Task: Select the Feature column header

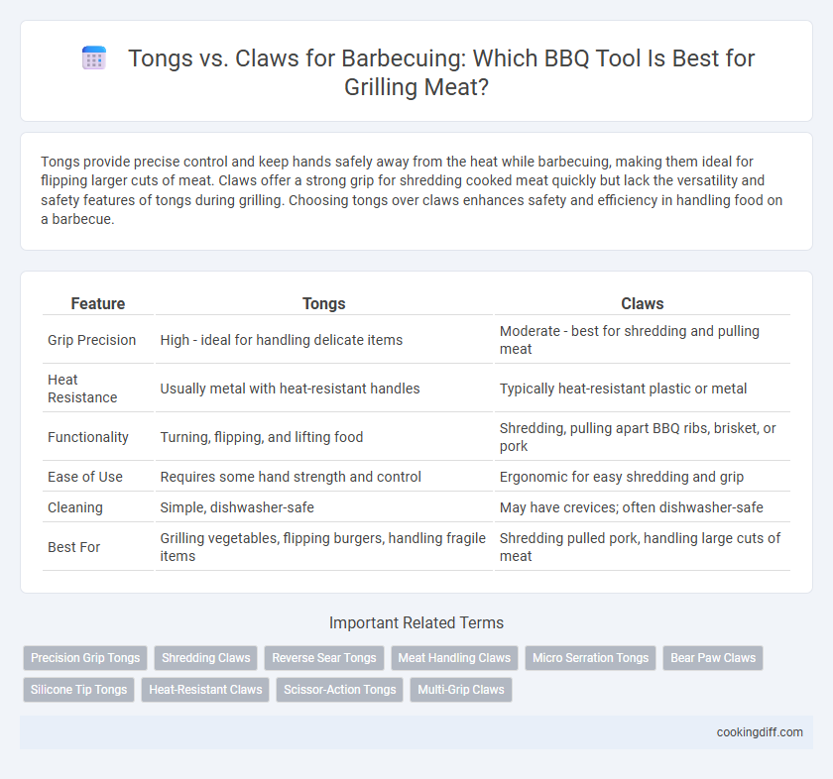Action: pos(98,303)
